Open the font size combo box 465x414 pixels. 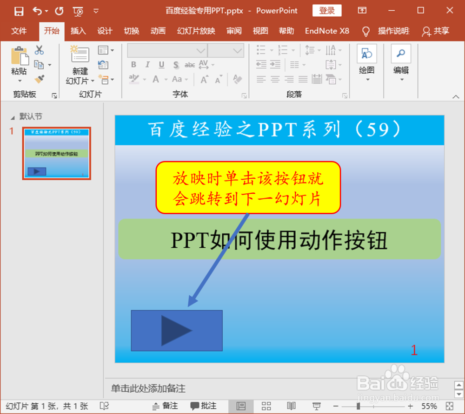pyautogui.click(x=226, y=50)
